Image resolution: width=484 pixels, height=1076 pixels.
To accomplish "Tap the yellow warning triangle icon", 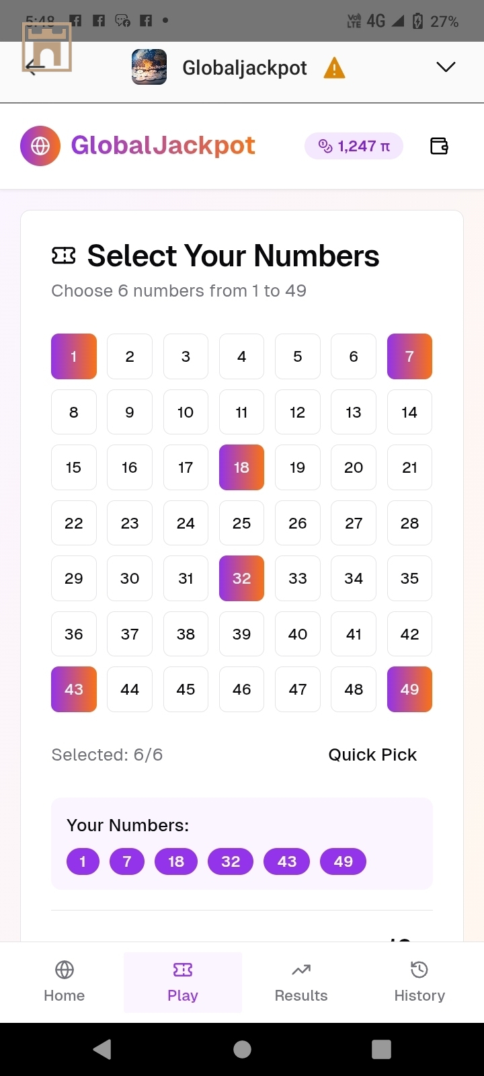I will pos(334,68).
